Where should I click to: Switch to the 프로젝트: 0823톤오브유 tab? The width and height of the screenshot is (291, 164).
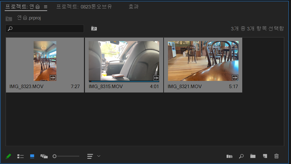coord(84,7)
